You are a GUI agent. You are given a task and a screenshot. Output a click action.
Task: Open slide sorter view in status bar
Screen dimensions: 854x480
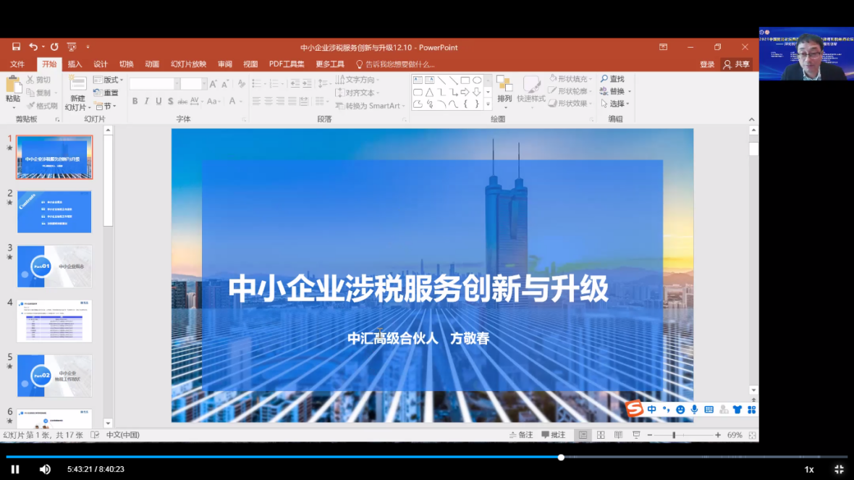click(601, 435)
